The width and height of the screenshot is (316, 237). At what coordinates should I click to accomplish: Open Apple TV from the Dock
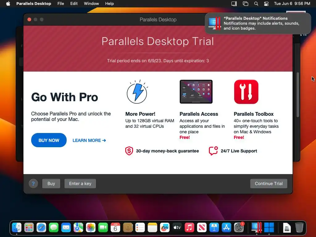coord(177,228)
